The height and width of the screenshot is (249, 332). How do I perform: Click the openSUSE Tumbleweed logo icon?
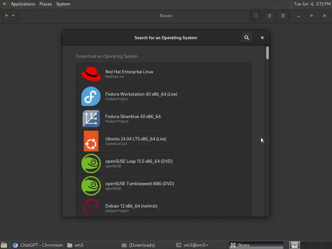click(x=91, y=186)
